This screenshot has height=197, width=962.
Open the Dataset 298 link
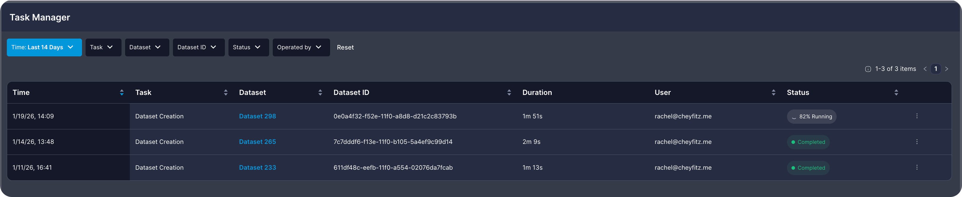(257, 116)
